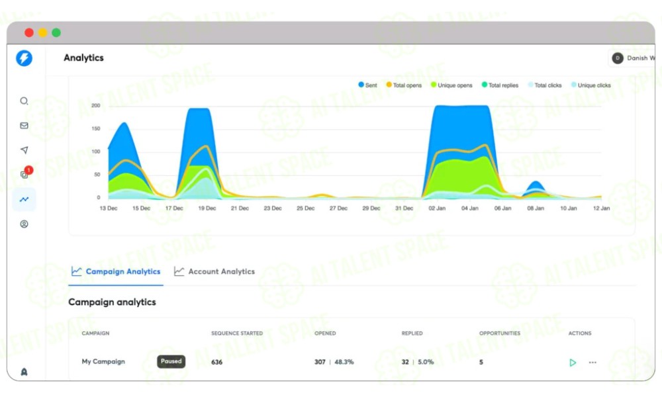Open the sidebar icon with red badge
This screenshot has height=397, width=662.
click(x=25, y=173)
